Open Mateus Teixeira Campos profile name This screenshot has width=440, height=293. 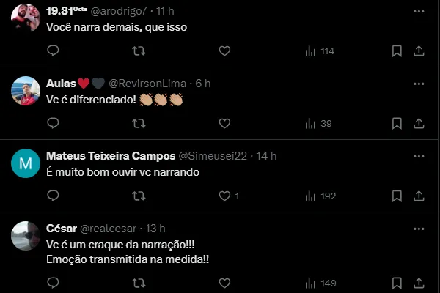point(111,156)
